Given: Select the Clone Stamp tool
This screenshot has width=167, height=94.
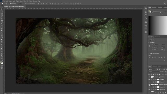Looking at the screenshot, I should click(x=2, y=30).
